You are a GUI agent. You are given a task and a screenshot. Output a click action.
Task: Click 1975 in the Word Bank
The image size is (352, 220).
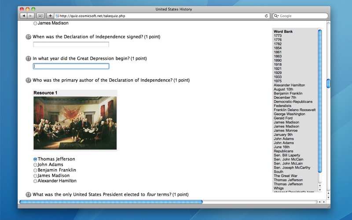pyautogui.click(x=278, y=81)
